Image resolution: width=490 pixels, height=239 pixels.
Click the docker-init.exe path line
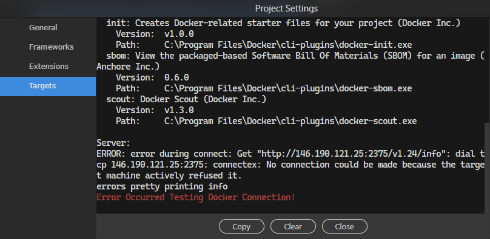[264, 45]
